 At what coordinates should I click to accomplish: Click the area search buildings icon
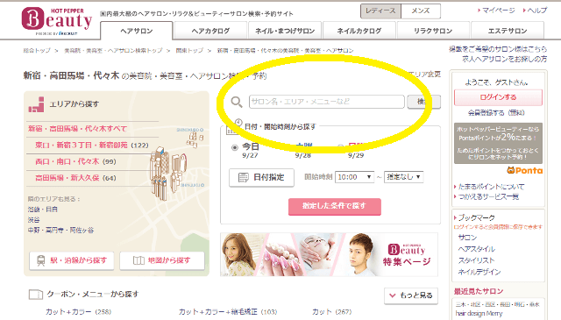pyautogui.click(x=36, y=104)
